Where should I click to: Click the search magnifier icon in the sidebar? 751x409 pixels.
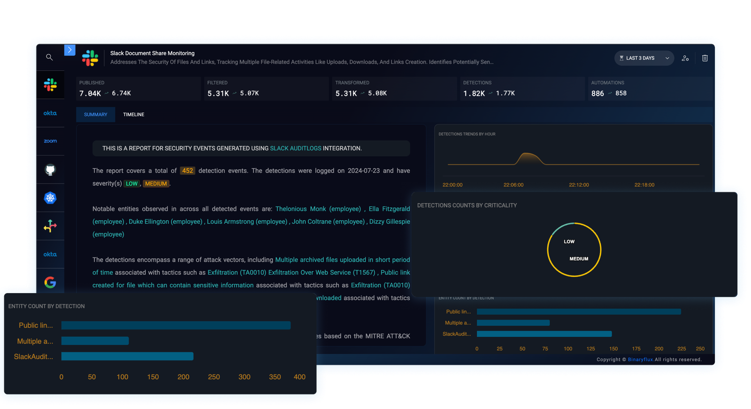[x=49, y=57]
